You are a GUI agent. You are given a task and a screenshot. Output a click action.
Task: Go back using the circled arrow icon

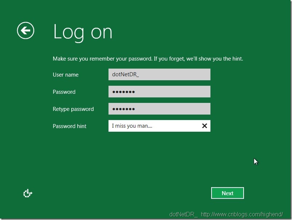(x=25, y=30)
